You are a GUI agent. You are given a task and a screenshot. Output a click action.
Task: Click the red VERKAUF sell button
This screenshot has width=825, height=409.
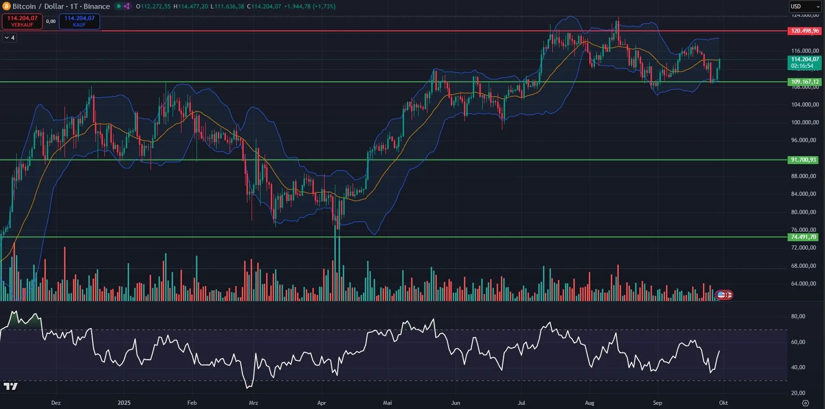click(22, 22)
